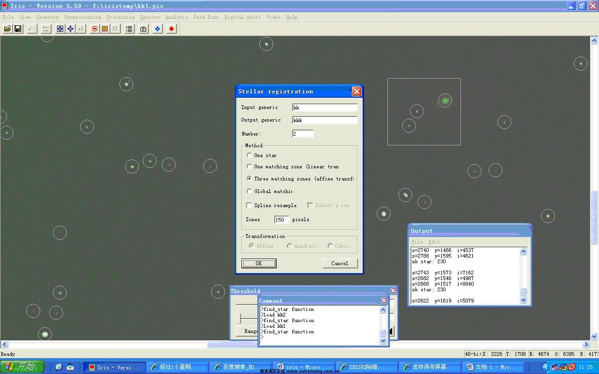Click the Save floppy disk icon
The width and height of the screenshot is (599, 374).
18,29
